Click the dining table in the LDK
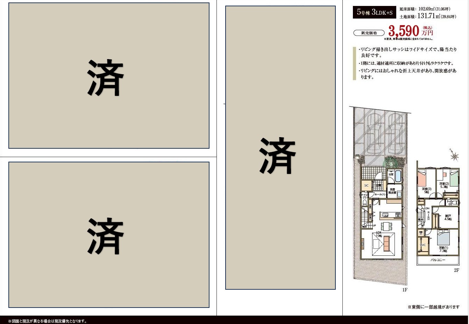The image size is (469, 324). (386, 226)
